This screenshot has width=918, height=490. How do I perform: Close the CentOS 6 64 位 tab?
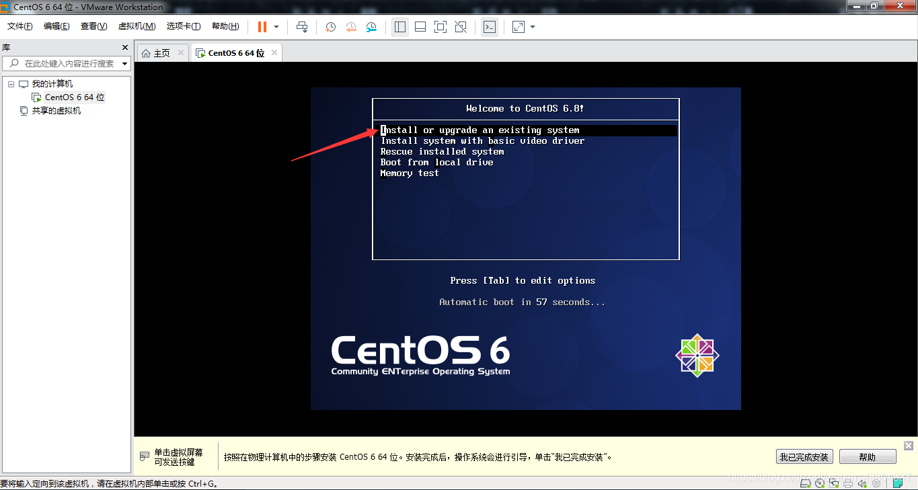pyautogui.click(x=274, y=52)
